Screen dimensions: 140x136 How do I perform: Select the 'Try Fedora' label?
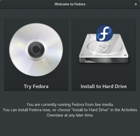(36, 87)
